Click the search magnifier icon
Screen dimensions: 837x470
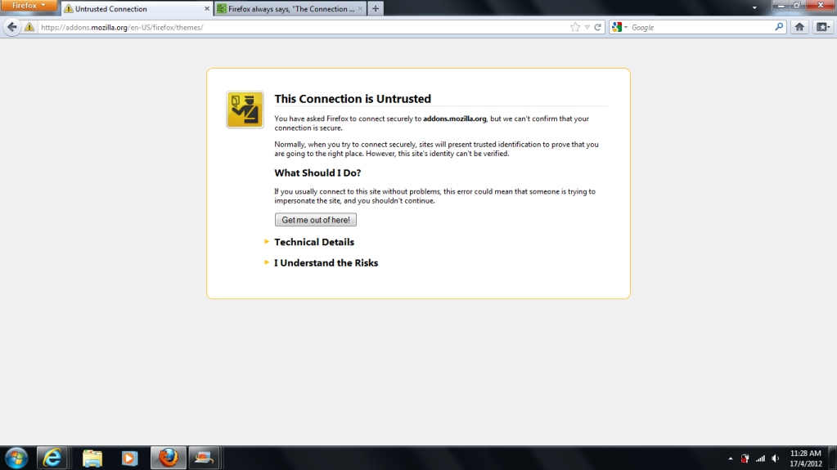click(x=779, y=27)
